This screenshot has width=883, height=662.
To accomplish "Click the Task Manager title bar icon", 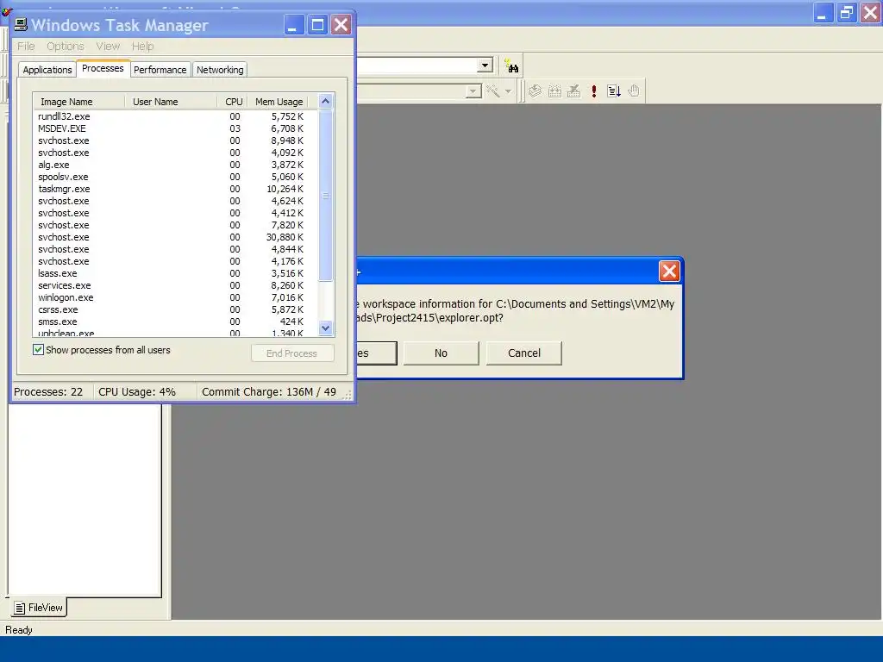I will pos(21,24).
